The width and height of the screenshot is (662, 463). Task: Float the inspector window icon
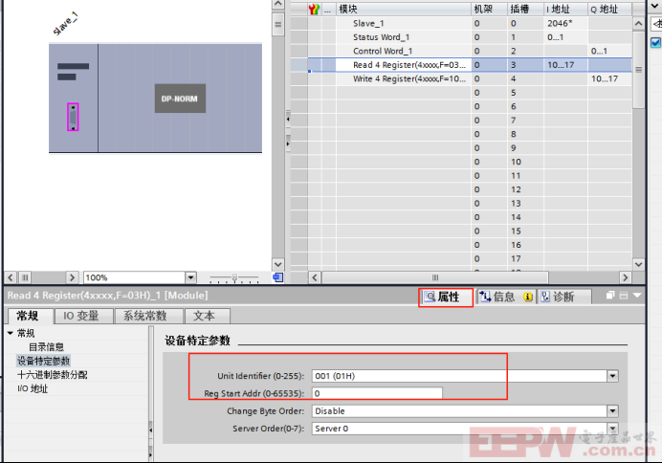(610, 295)
